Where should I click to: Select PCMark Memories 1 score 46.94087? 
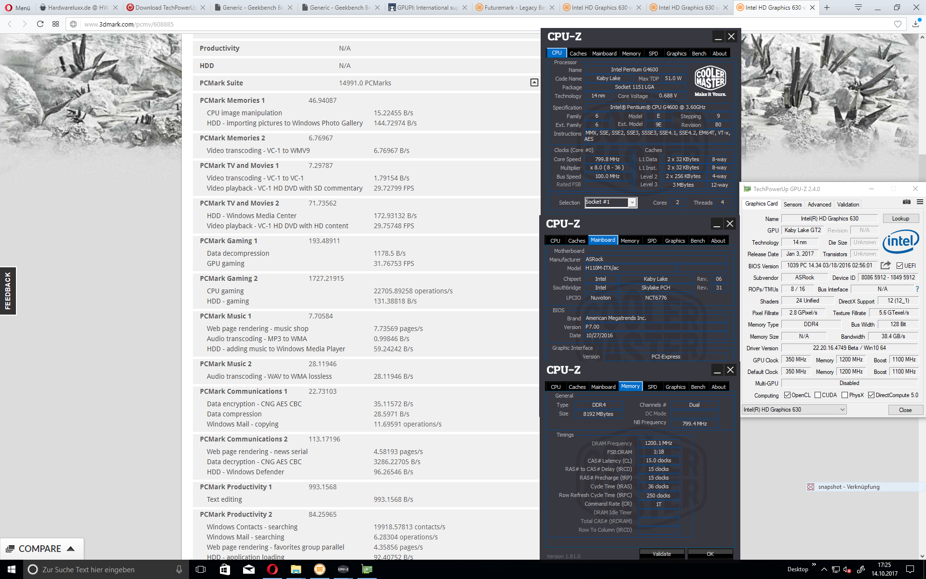323,100
